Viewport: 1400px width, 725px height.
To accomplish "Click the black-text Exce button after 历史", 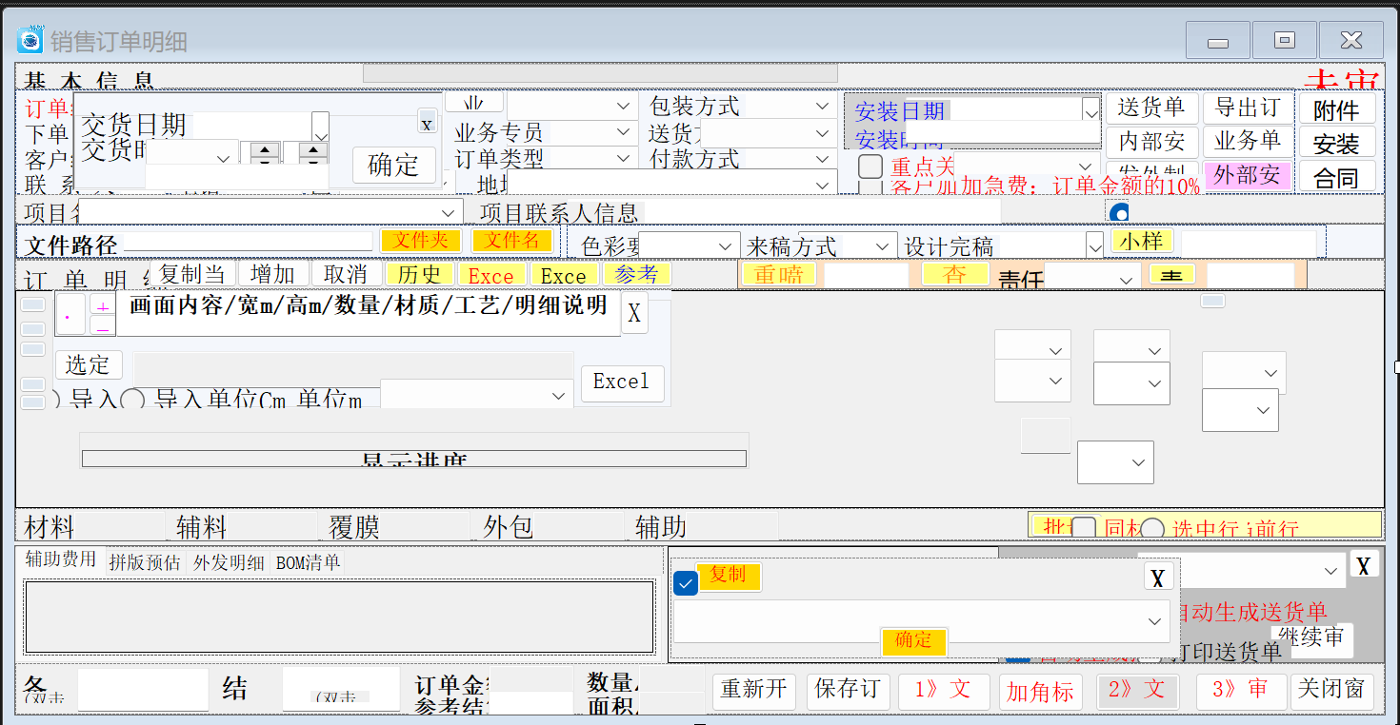I will 564,276.
